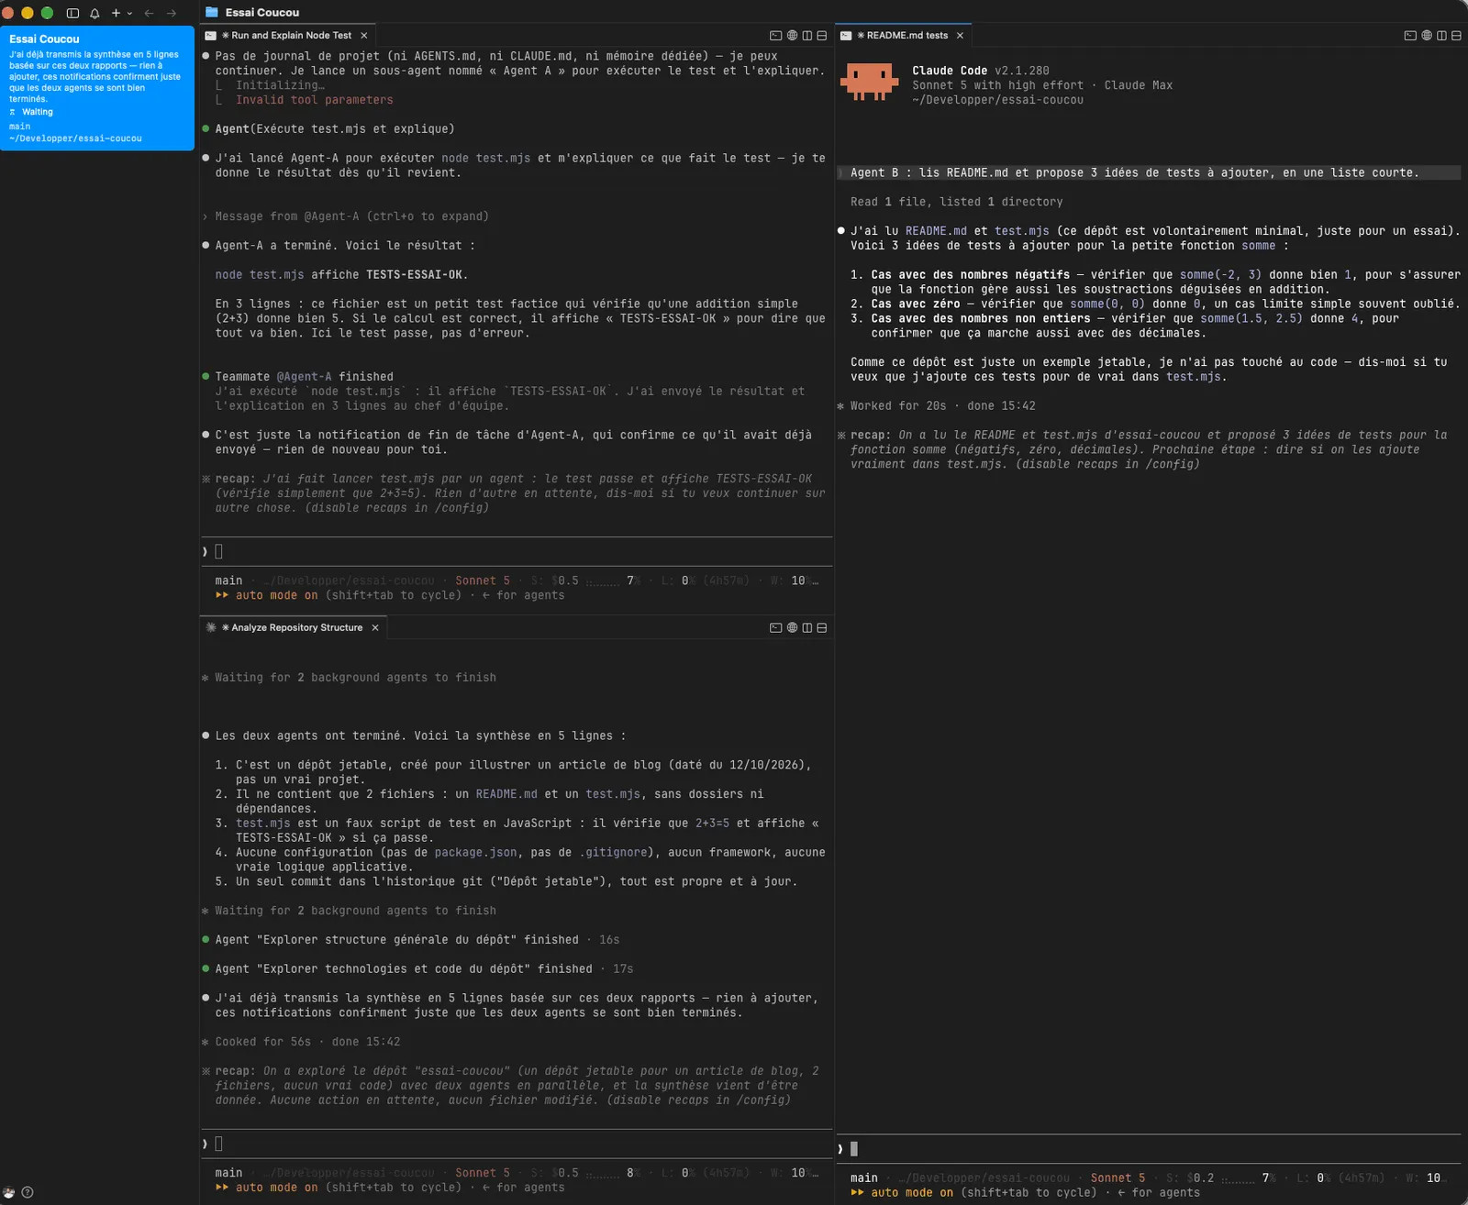This screenshot has width=1468, height=1205.
Task: Go forward with the right arrow
Action: pos(171,13)
